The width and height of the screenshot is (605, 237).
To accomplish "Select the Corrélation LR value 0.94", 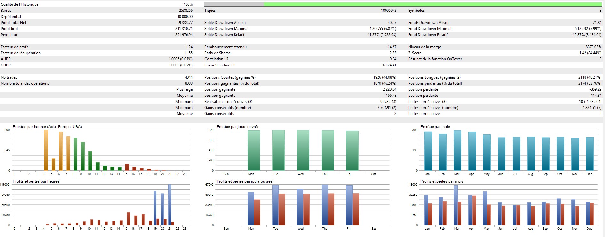I will coord(393,59).
